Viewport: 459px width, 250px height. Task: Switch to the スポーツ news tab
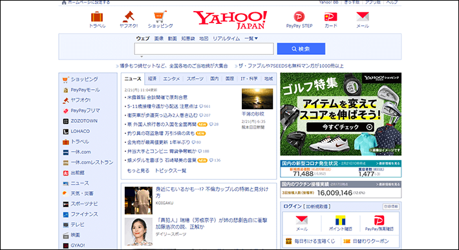tap(195, 79)
